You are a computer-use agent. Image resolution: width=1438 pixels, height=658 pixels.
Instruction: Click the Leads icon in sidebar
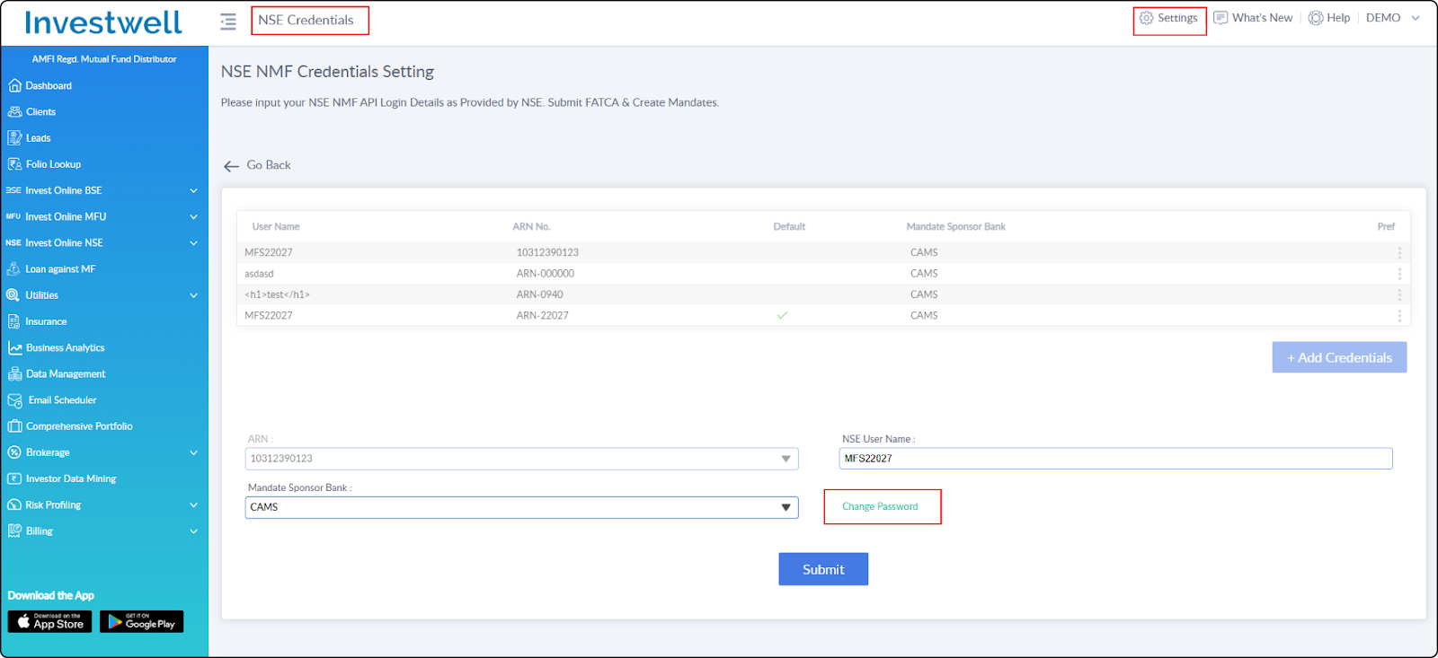(14, 137)
